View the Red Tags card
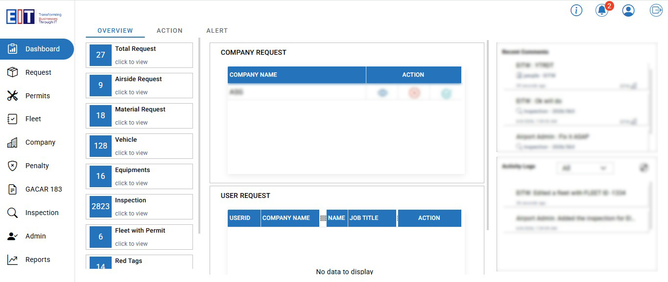Viewport: 668px width, 282px height. [139, 262]
